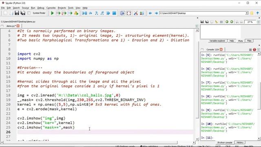Open the PYTHONPATH manager icon

pyautogui.click(x=142, y=13)
